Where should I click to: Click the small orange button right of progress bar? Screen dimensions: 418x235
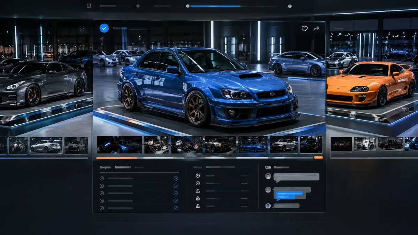click(x=318, y=158)
